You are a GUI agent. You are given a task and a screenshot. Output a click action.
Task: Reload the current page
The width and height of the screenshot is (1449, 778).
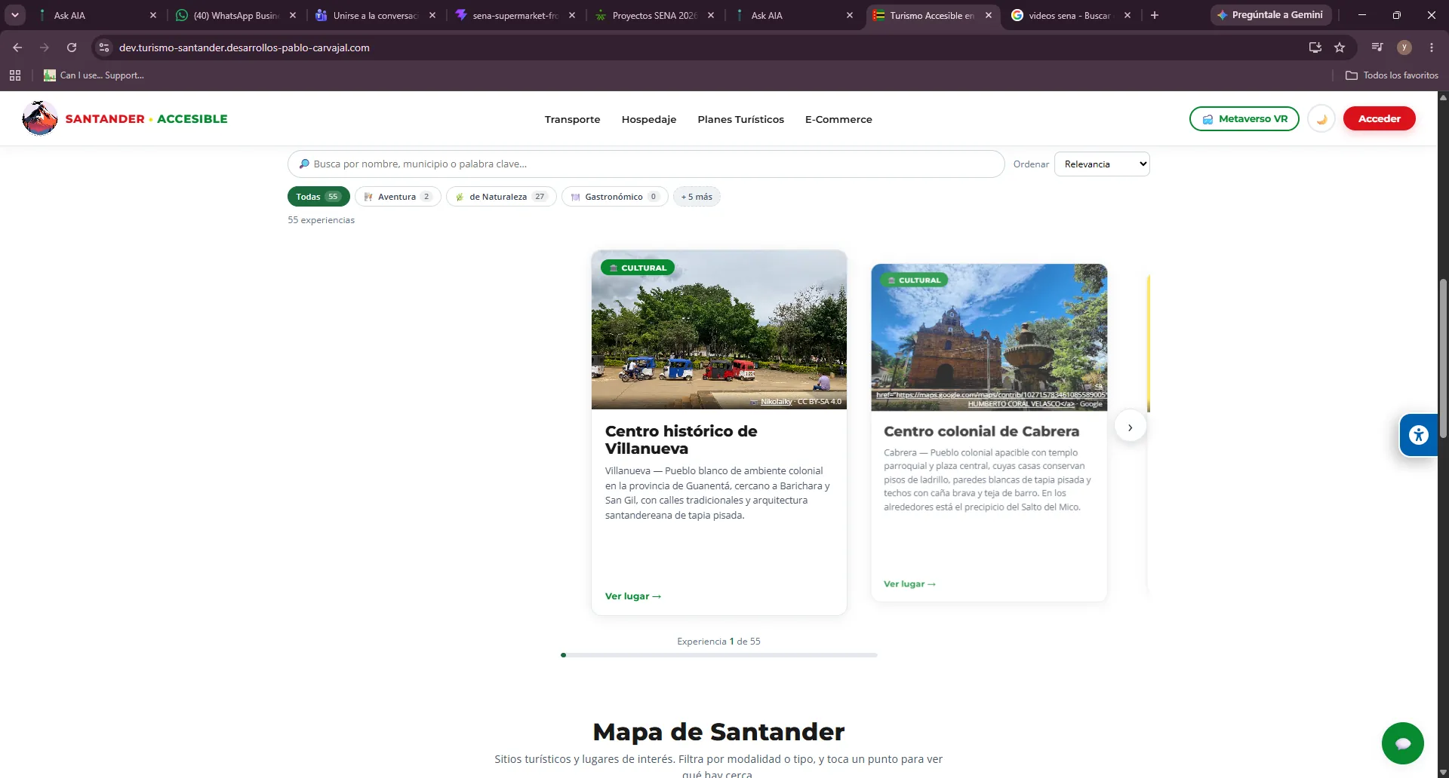pos(72,47)
